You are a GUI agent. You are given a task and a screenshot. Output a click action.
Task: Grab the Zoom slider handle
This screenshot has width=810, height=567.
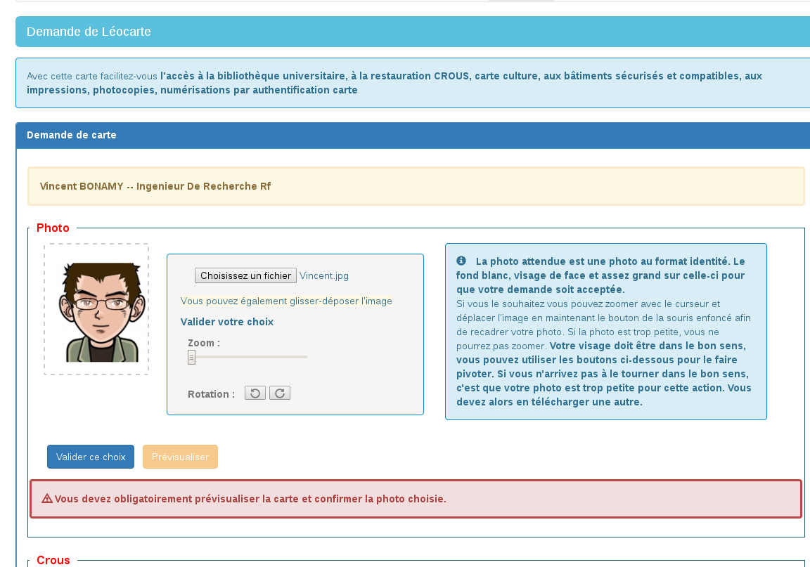tap(191, 358)
